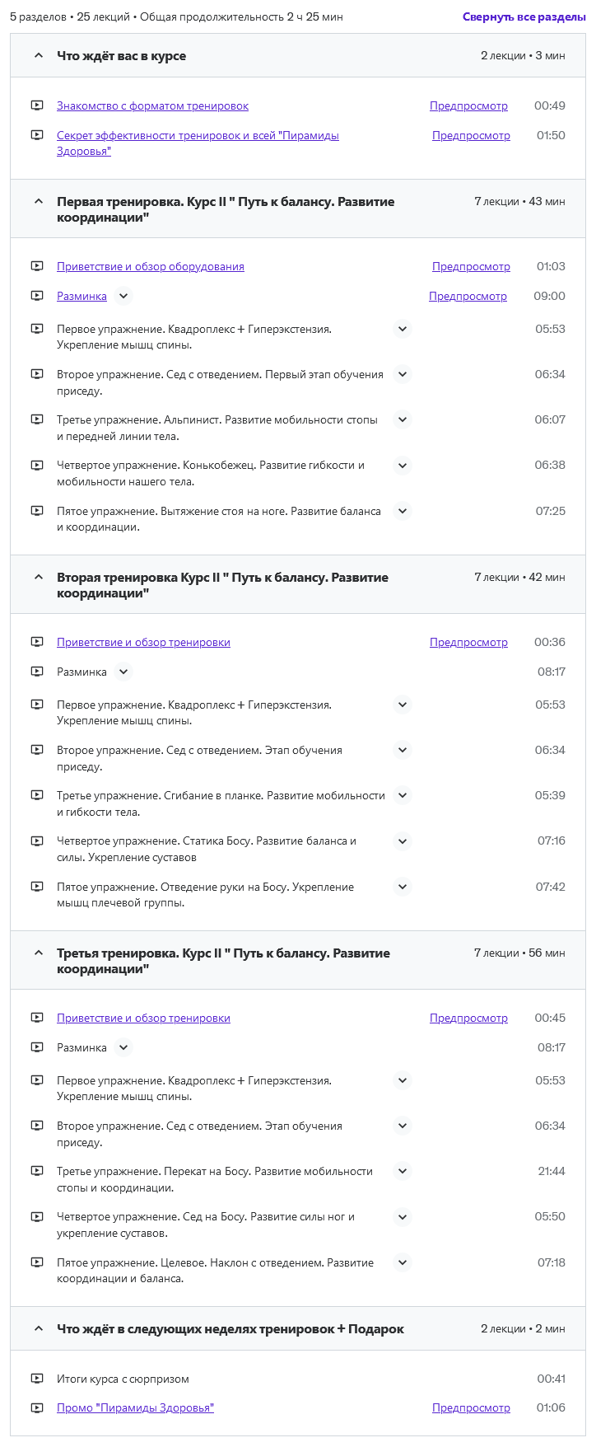Click «Предпросмотр» for «Знакомство с форматом тренировок»
This screenshot has height=1447, width=596.
click(x=468, y=105)
